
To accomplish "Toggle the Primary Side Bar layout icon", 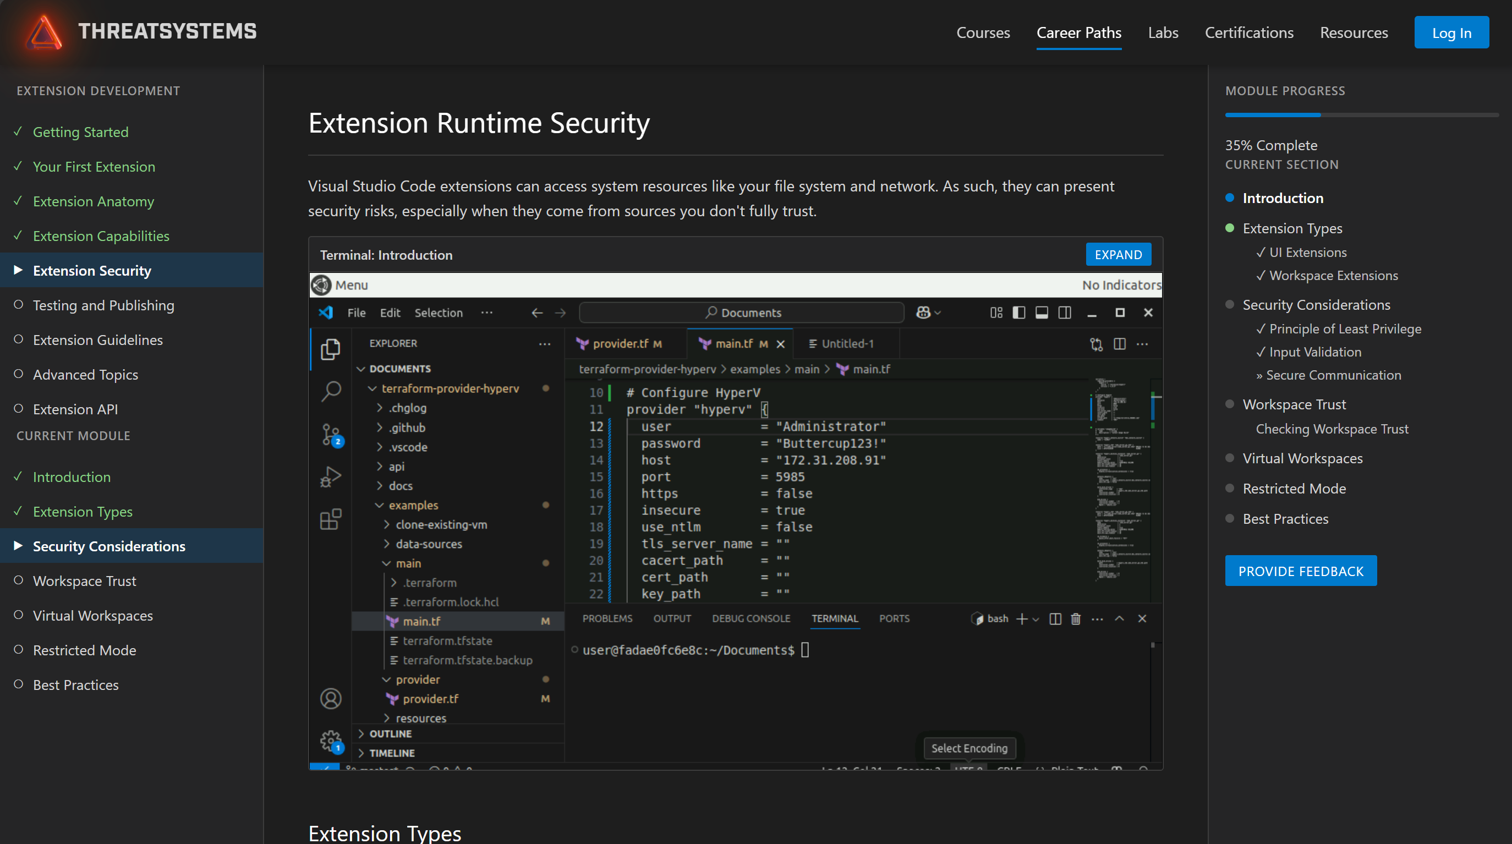I will tap(1019, 313).
